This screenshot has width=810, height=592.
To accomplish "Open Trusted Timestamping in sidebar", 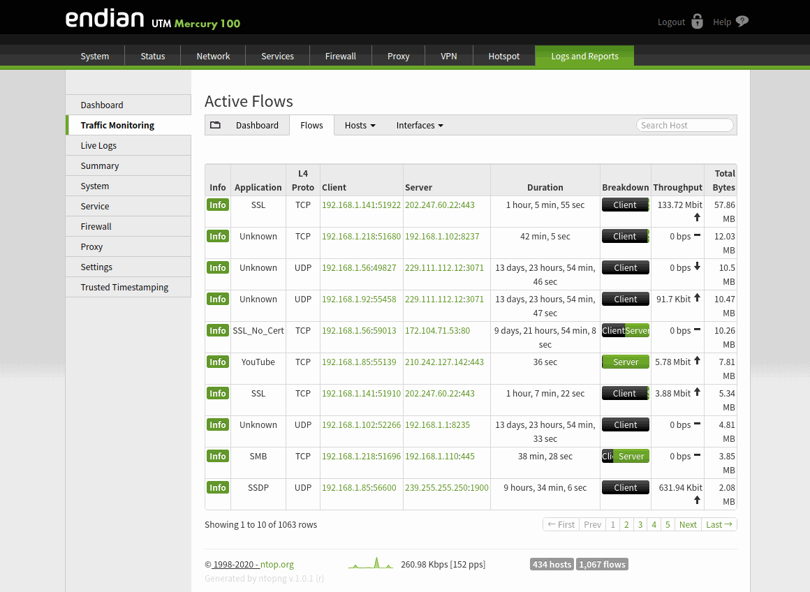I will click(x=128, y=287).
